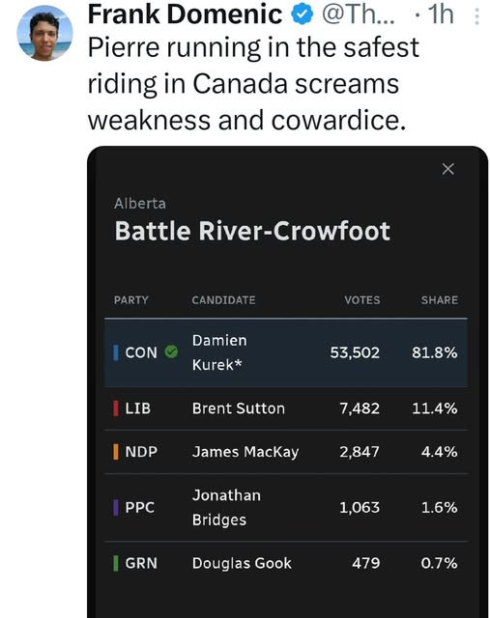This screenshot has height=618, width=490.
Task: Click the blue CON party color bar
Action: click(116, 352)
